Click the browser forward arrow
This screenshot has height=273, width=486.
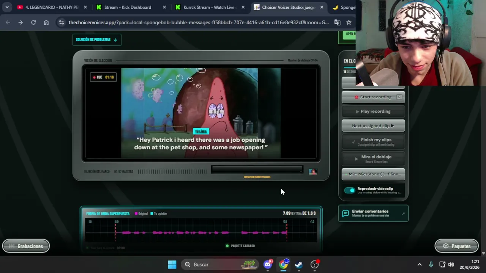tap(21, 22)
